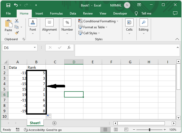Open Format as Table menu
This screenshot has height=133, width=182.
(93, 27)
